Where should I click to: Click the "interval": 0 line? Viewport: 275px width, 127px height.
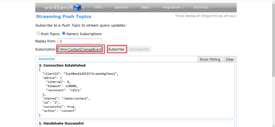pyautogui.click(x=58, y=82)
